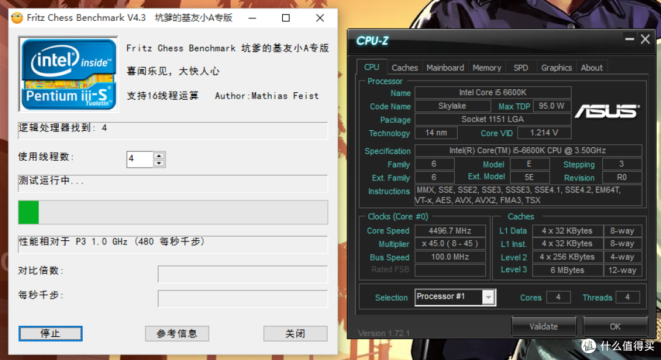Click the code name value 'Skylake'
661x360 pixels.
[452, 106]
